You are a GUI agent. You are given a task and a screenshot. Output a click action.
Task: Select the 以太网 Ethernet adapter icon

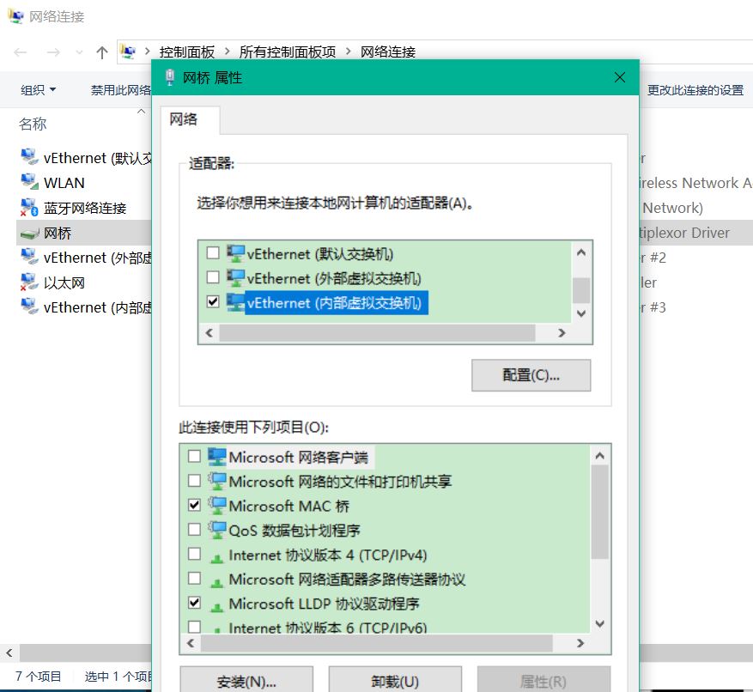pyautogui.click(x=28, y=282)
